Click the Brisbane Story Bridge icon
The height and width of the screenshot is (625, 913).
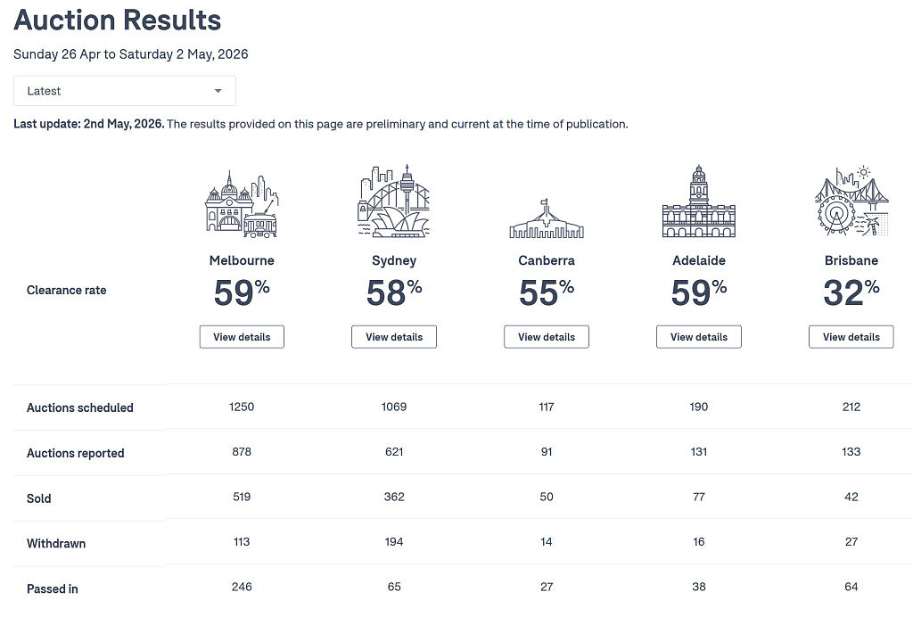pos(851,201)
